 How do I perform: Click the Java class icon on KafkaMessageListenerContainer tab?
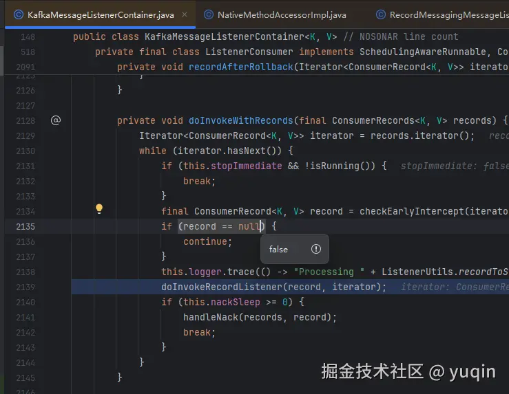[19, 15]
